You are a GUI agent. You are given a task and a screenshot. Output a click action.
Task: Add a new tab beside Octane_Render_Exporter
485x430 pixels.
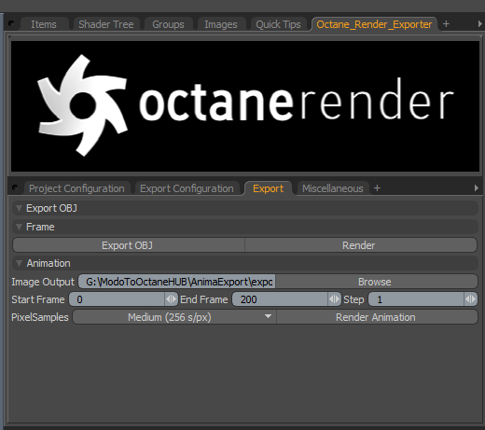click(446, 24)
